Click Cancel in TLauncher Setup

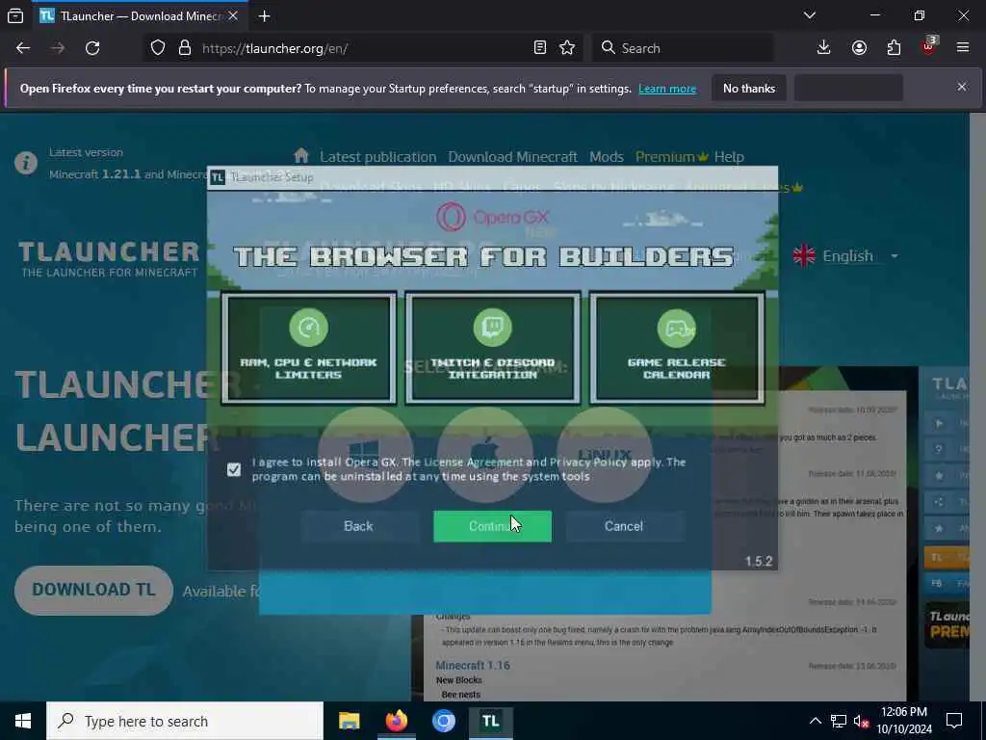tap(624, 526)
